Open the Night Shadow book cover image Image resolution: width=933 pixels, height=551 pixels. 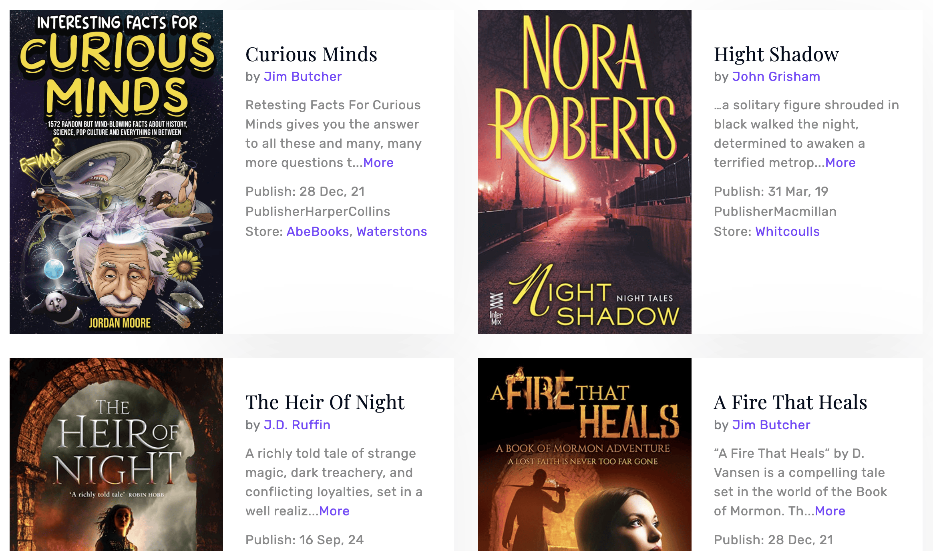coord(585,172)
